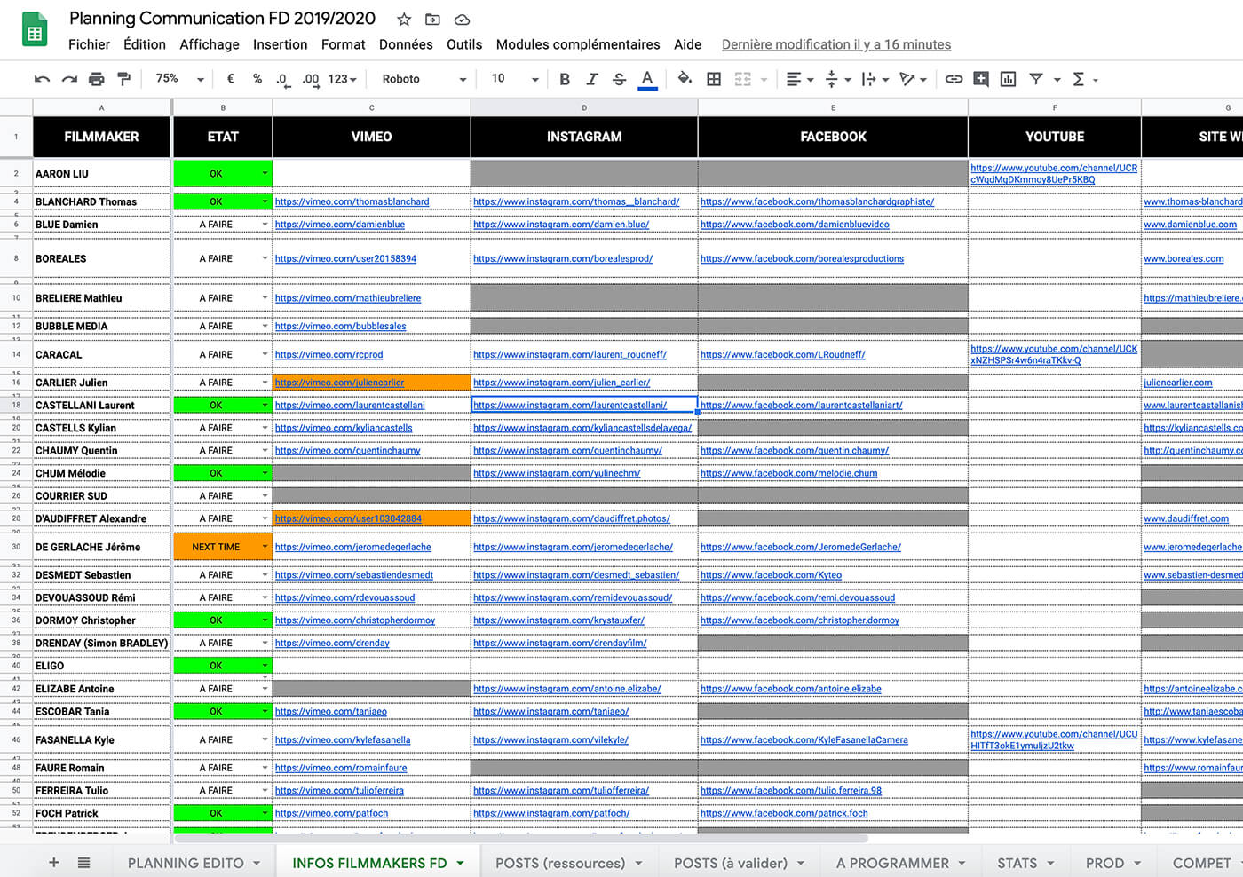Open the font size 10 dropdown
Screen dimensions: 1243x877
pyautogui.click(x=515, y=79)
